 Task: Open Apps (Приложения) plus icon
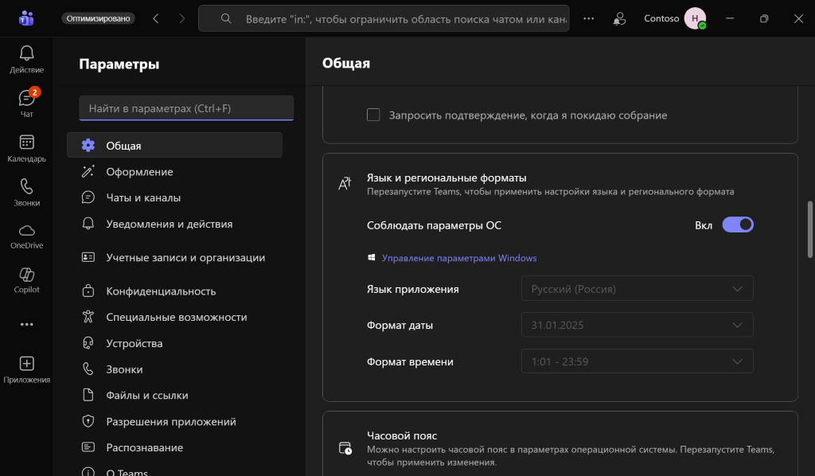coord(26,369)
